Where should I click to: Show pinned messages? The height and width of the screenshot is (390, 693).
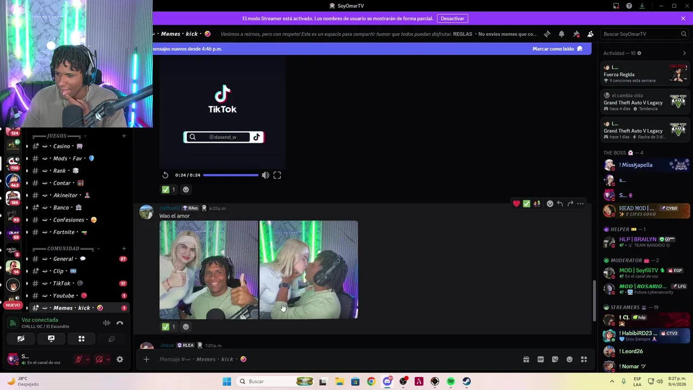click(576, 34)
